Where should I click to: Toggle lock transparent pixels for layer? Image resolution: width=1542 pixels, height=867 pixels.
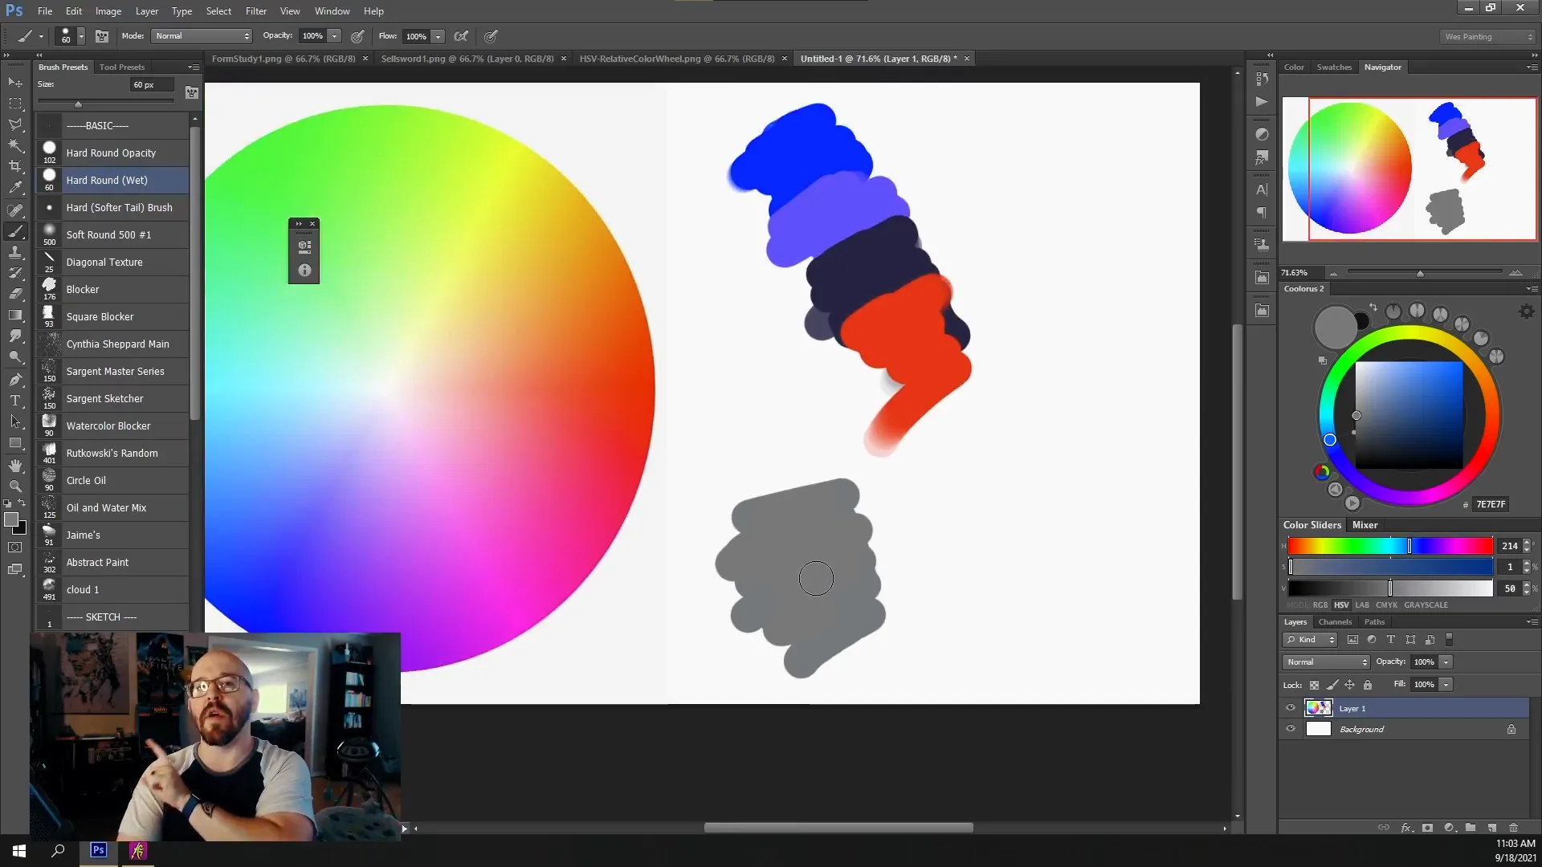click(1314, 685)
